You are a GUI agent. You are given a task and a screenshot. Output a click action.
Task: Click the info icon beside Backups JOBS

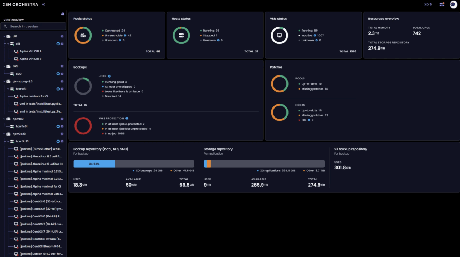point(109,76)
